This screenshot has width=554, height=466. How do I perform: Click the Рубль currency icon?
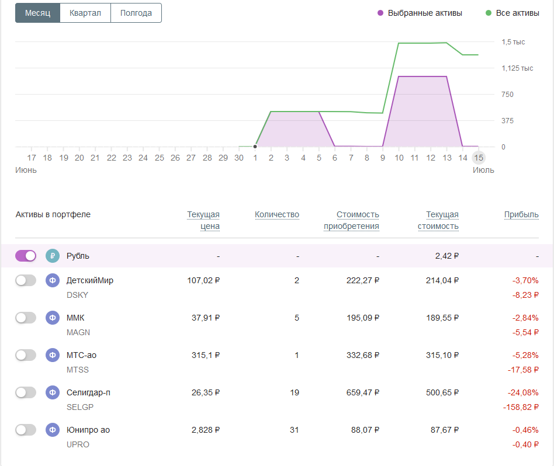(53, 256)
